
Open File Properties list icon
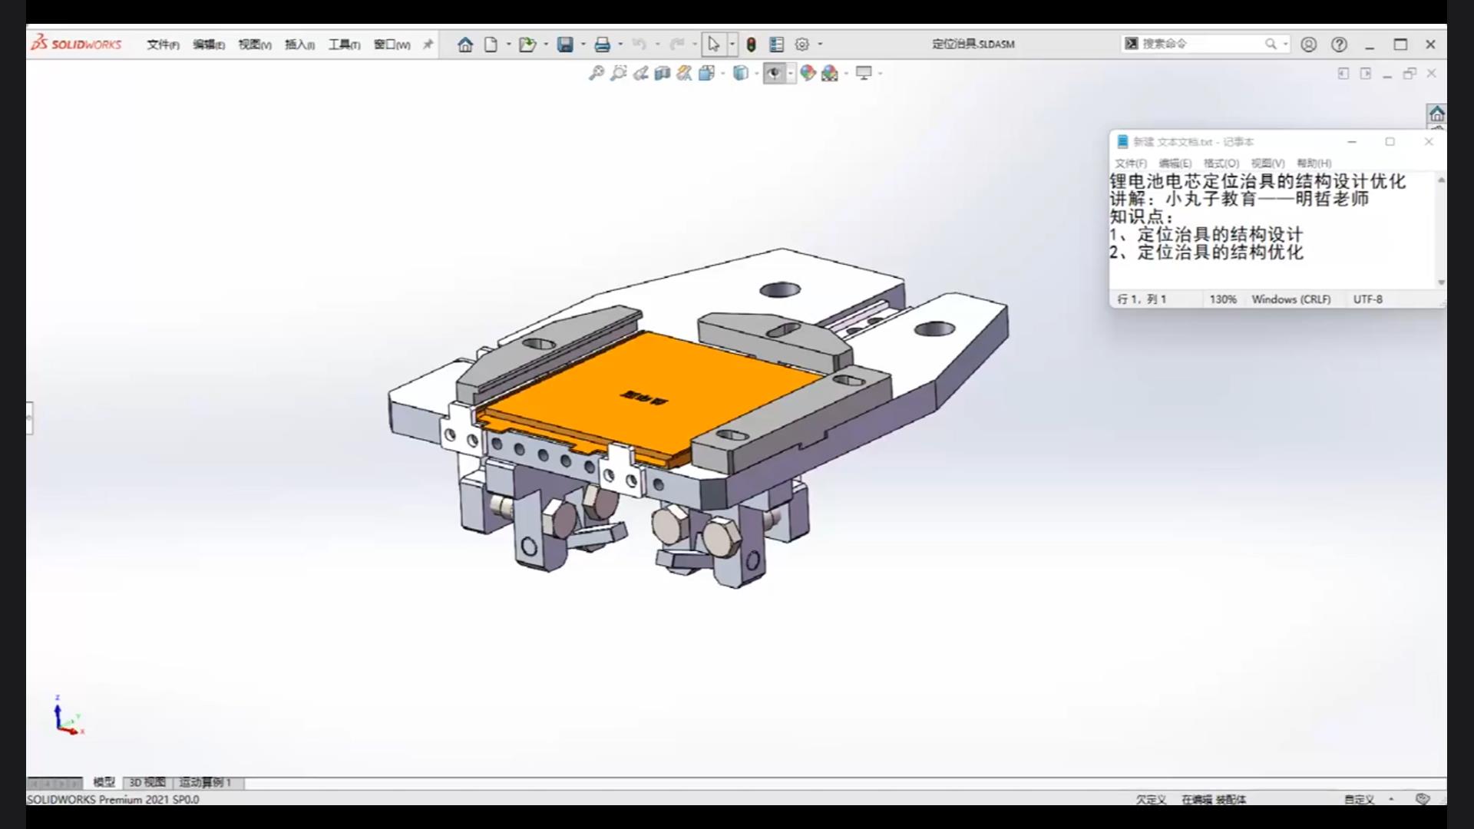[777, 45]
